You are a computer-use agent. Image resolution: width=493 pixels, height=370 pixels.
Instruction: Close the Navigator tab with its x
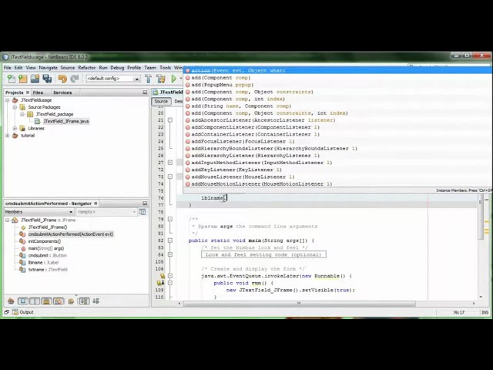click(96, 203)
